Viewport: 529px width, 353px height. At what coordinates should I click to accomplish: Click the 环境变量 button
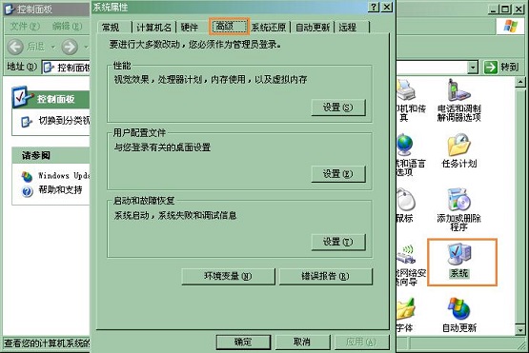(x=228, y=276)
